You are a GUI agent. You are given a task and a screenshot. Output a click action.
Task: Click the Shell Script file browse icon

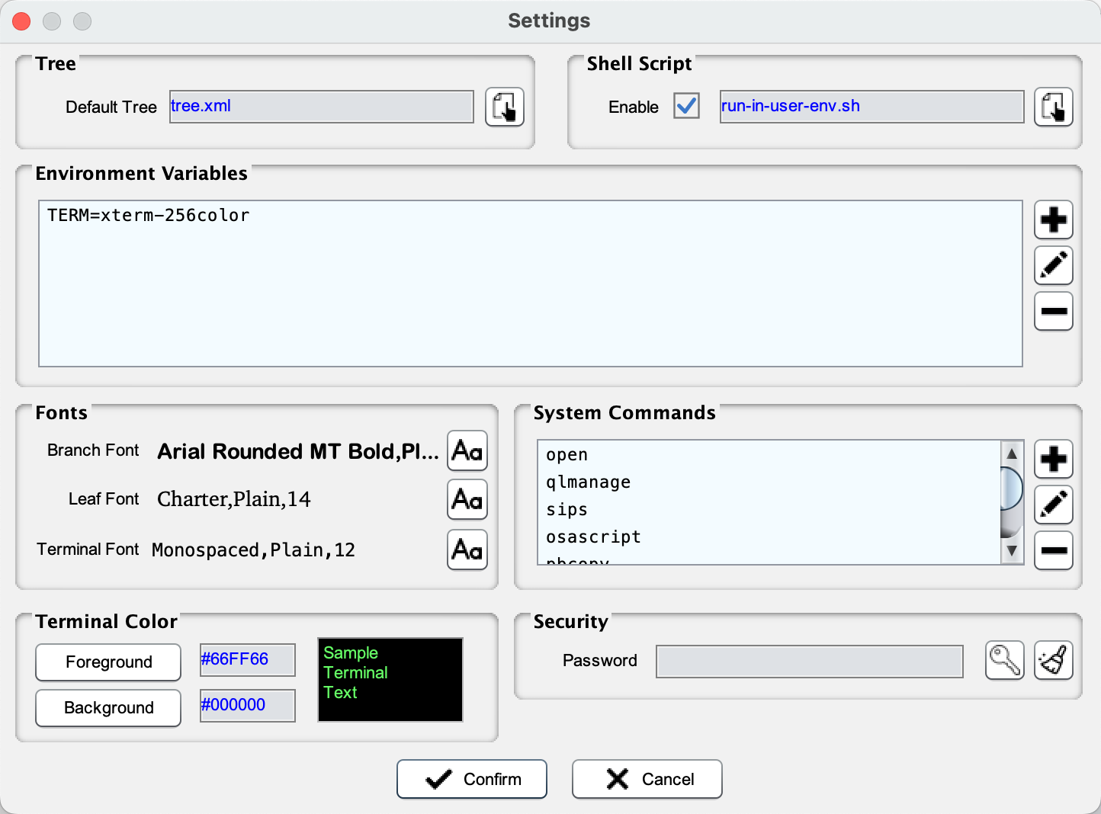1053,107
